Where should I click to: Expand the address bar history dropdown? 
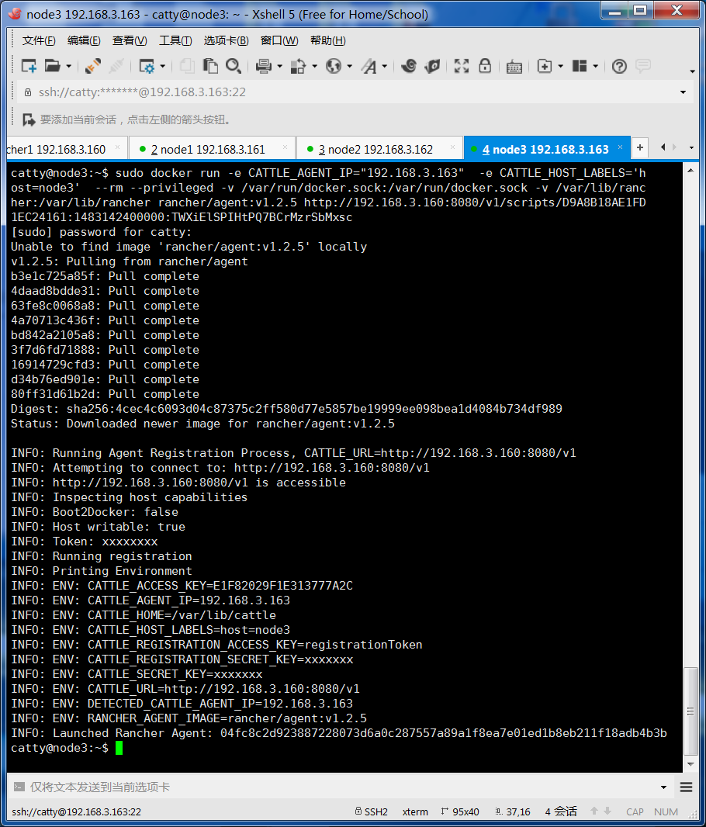pos(684,92)
